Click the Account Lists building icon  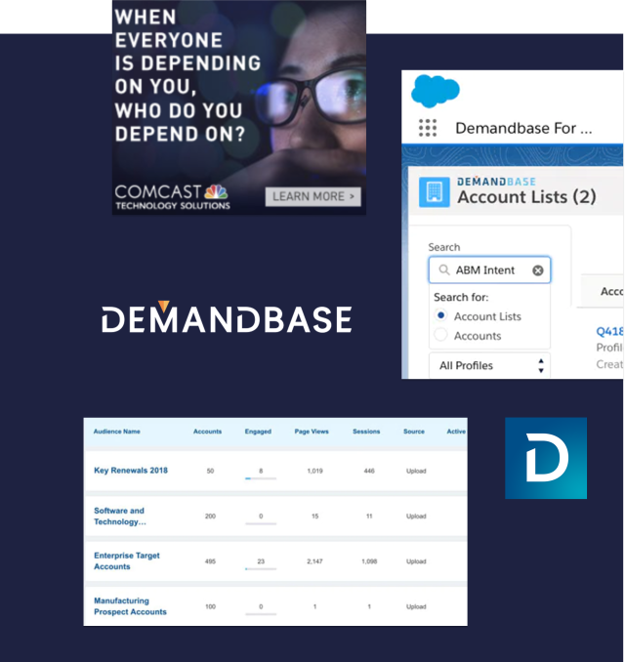tap(435, 192)
